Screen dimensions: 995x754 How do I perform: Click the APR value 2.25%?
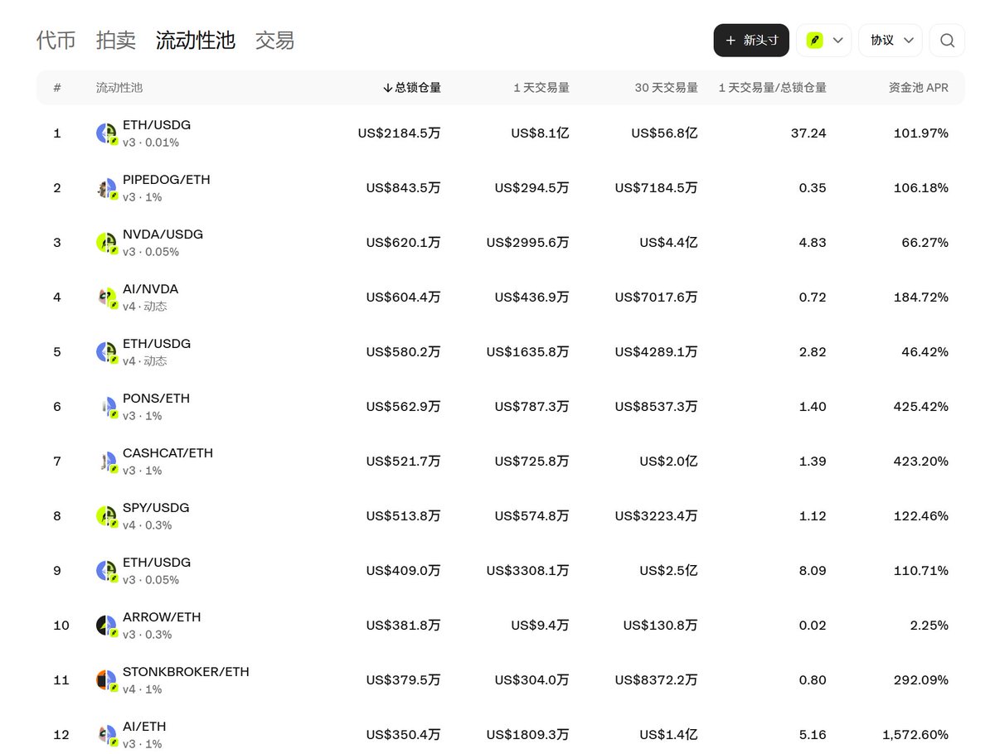tap(929, 626)
